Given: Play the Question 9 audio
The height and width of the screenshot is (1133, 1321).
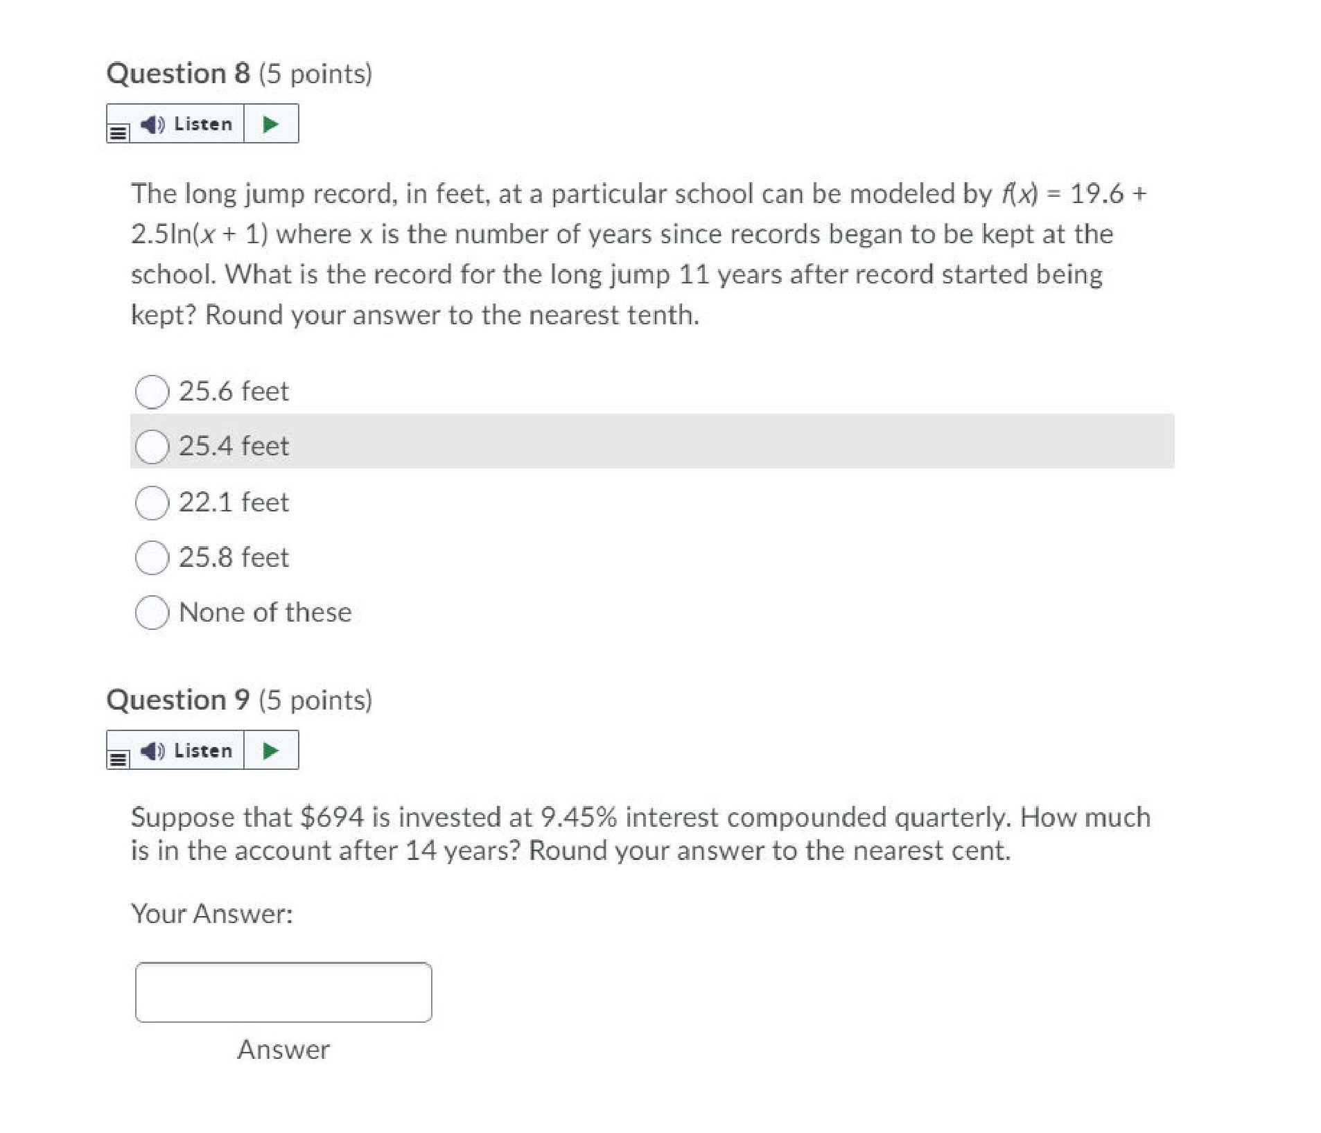Looking at the screenshot, I should pos(271,750).
